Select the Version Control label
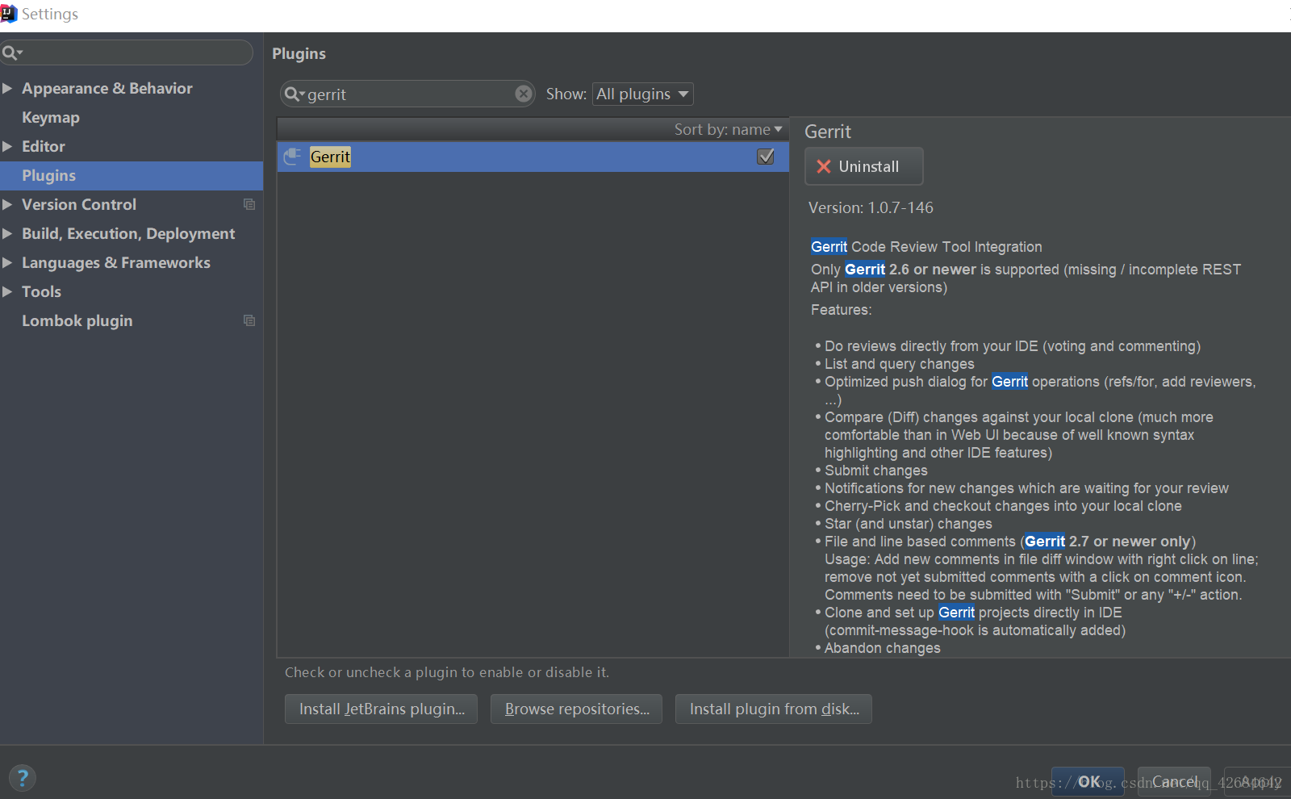The image size is (1291, 799). [x=79, y=205]
